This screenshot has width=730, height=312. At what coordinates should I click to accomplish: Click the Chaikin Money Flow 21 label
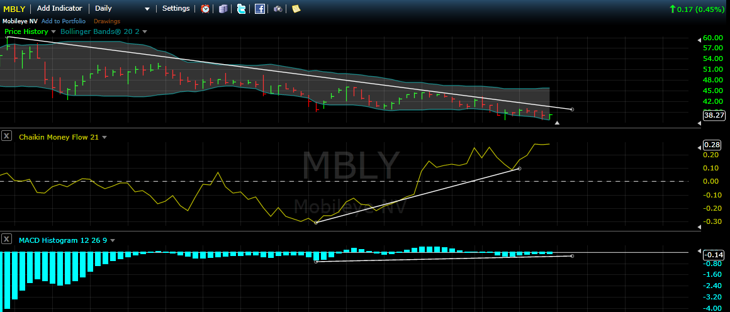coord(59,137)
